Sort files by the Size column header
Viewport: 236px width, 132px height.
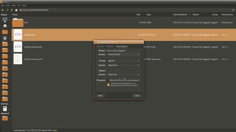click(139, 15)
